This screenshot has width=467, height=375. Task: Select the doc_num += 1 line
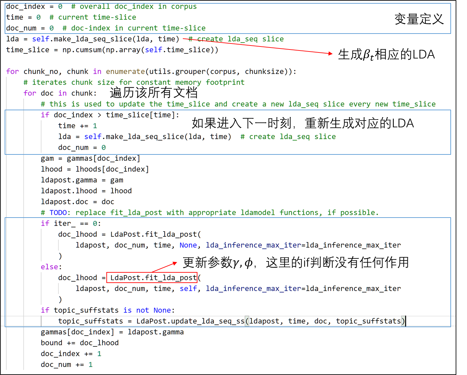66,364
